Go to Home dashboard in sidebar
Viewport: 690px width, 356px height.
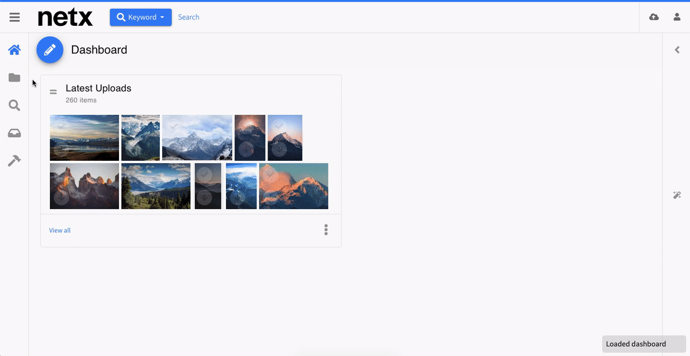click(14, 50)
